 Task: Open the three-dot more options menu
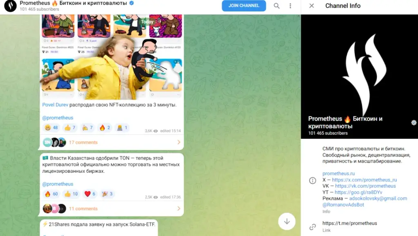(290, 6)
